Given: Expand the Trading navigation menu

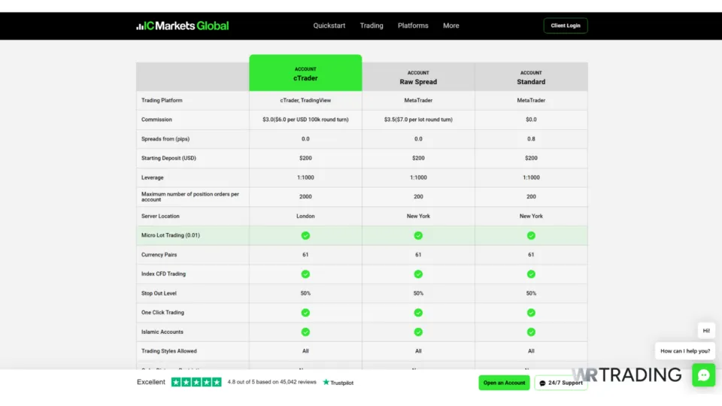Looking at the screenshot, I should click(372, 26).
